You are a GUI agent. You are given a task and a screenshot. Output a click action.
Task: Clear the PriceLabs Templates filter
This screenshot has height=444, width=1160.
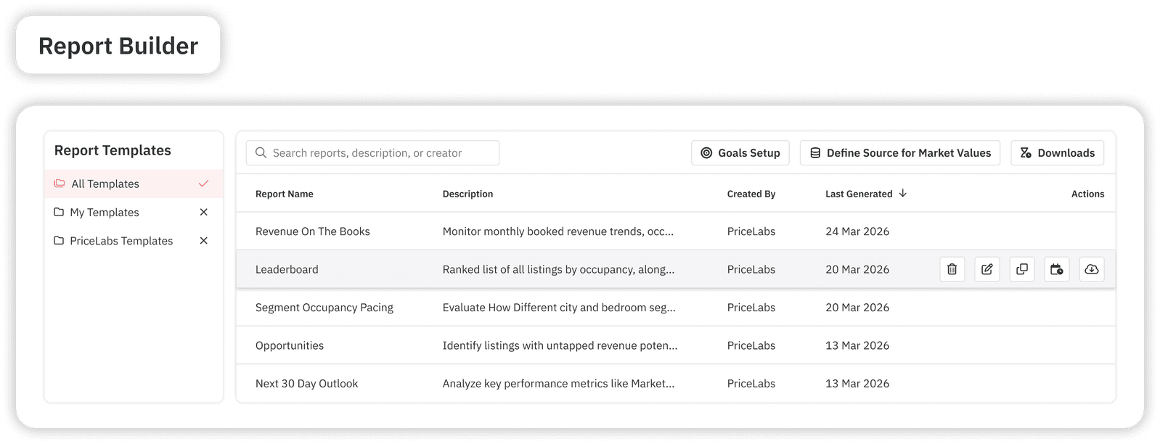[204, 240]
